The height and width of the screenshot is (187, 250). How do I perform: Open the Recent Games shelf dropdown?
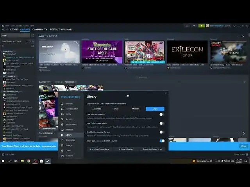coord(55,133)
